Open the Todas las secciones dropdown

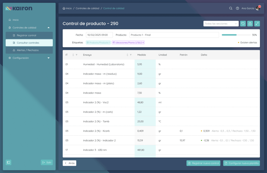tap(221, 24)
